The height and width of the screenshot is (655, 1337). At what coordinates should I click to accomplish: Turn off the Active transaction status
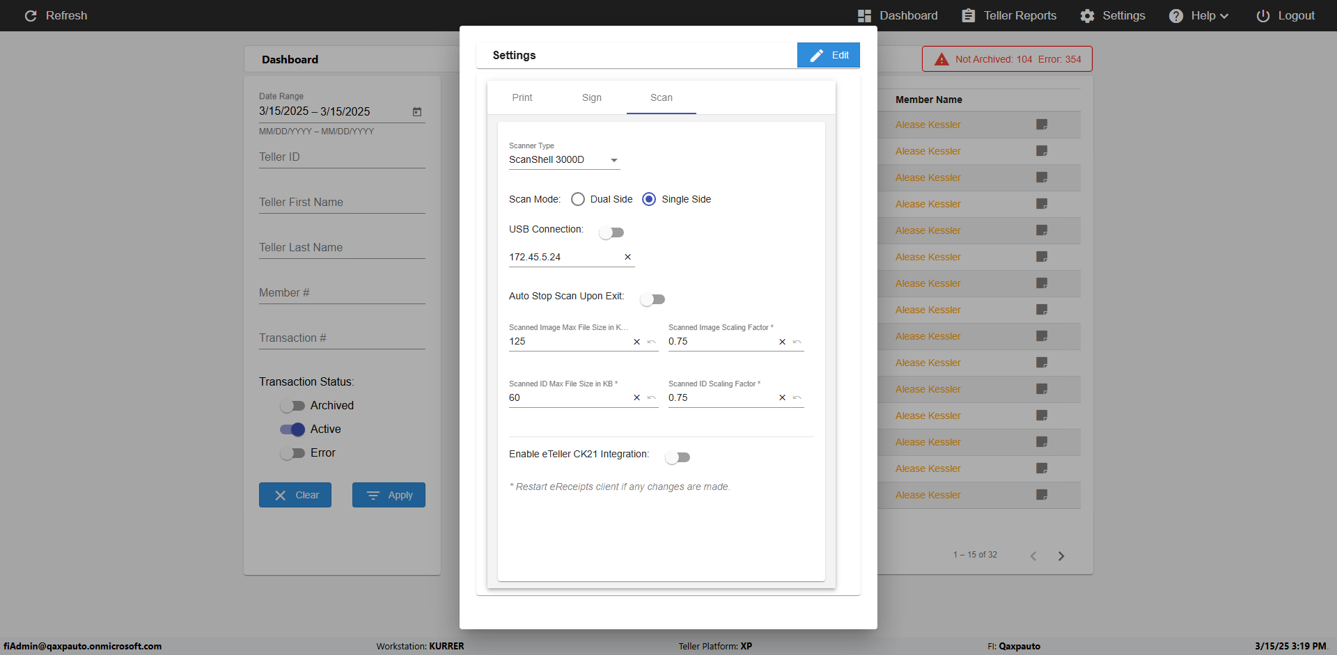click(x=292, y=429)
